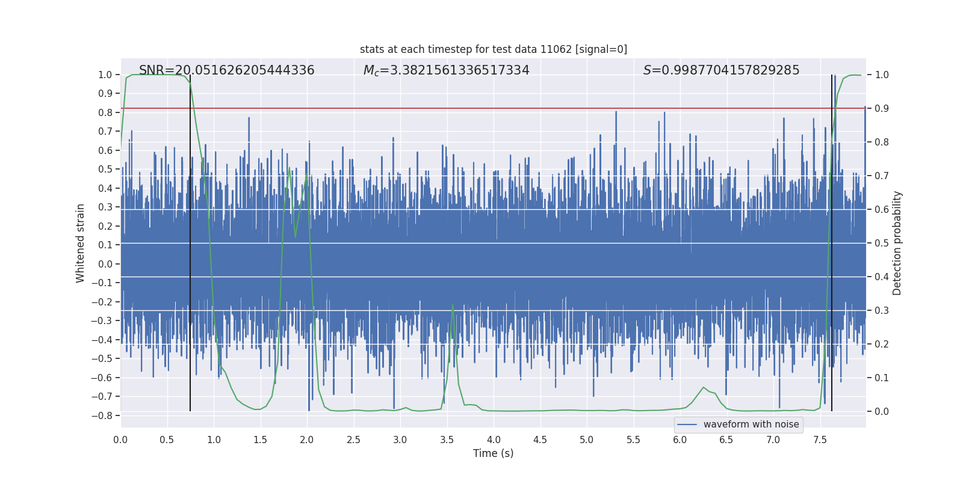Click the SNR value annotation
Viewport: 963px width, 481px height.
226,70
